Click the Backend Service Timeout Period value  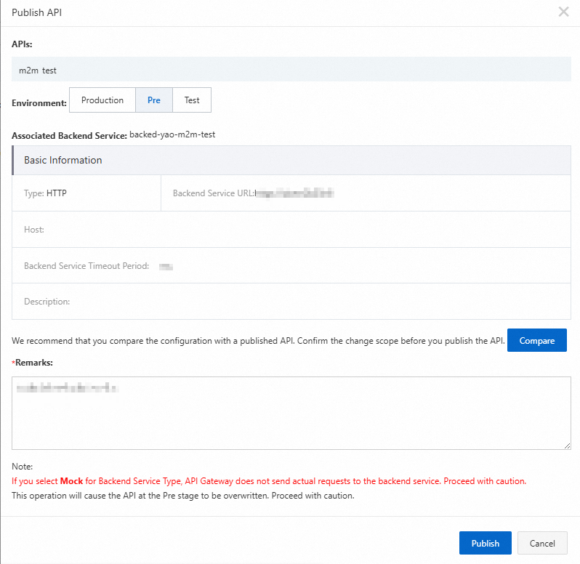point(166,267)
